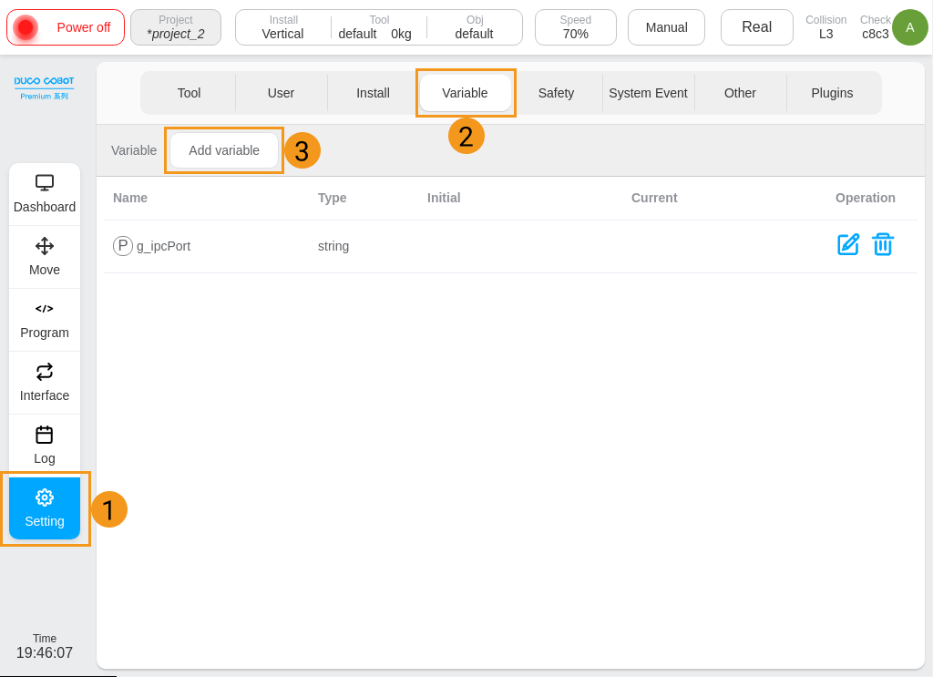The width and height of the screenshot is (933, 677).
Task: Click the Add variable button
Action: click(224, 150)
